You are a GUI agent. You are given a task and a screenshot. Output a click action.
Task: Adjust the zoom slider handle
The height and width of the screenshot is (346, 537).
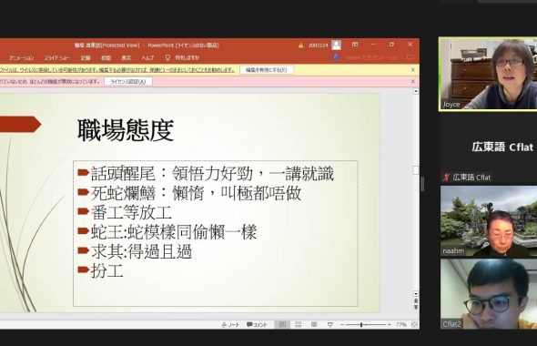(361, 324)
